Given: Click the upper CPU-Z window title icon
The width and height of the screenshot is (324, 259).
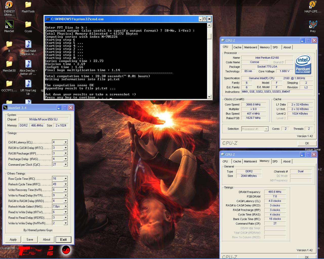Looking at the screenshot, I should coord(223,40).
